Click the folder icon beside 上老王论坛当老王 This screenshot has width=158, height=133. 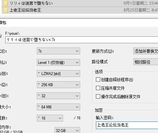click(x=6, y=10)
